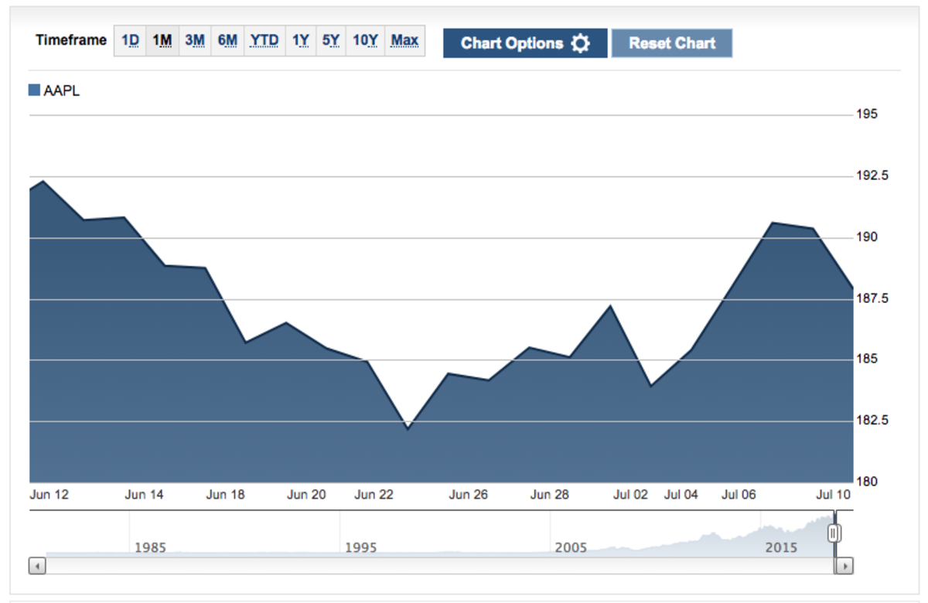Screen dimensions: 928x603
Task: Pick the YTD timeframe
Action: point(264,41)
